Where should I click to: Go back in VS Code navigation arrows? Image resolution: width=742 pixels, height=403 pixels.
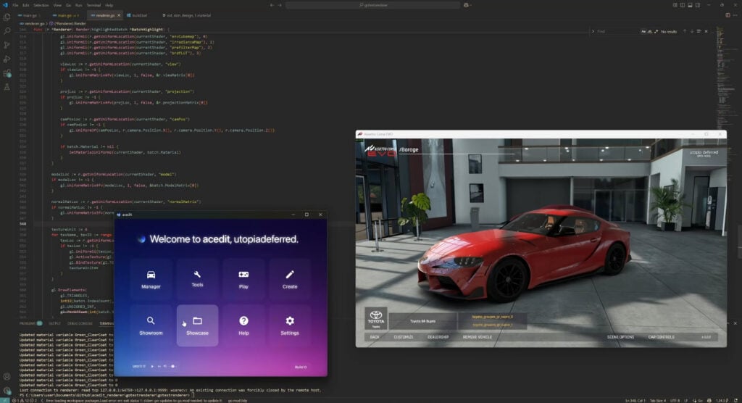pos(272,5)
